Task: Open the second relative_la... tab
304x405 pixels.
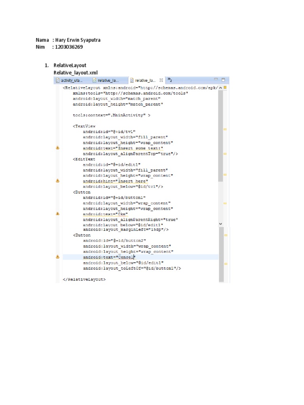Action: coord(105,81)
